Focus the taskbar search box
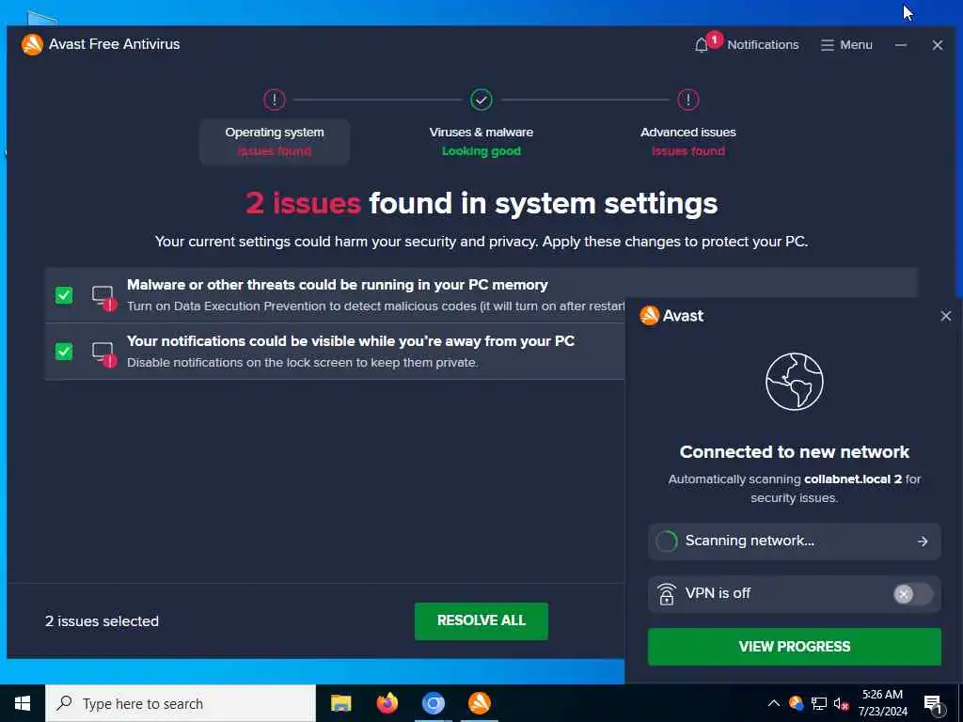963x722 pixels. click(x=180, y=703)
